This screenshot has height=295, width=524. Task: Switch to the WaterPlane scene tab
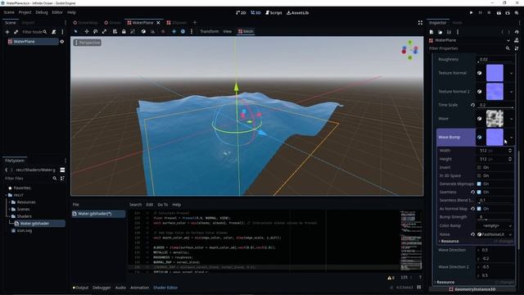142,22
